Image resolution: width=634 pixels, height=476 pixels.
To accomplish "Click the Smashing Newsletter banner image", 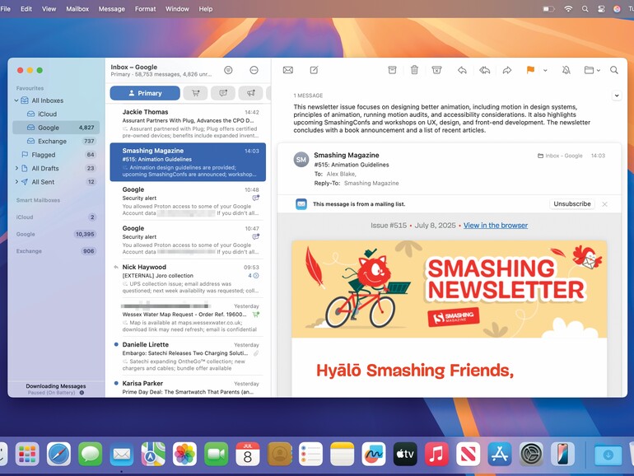I will pos(450,289).
